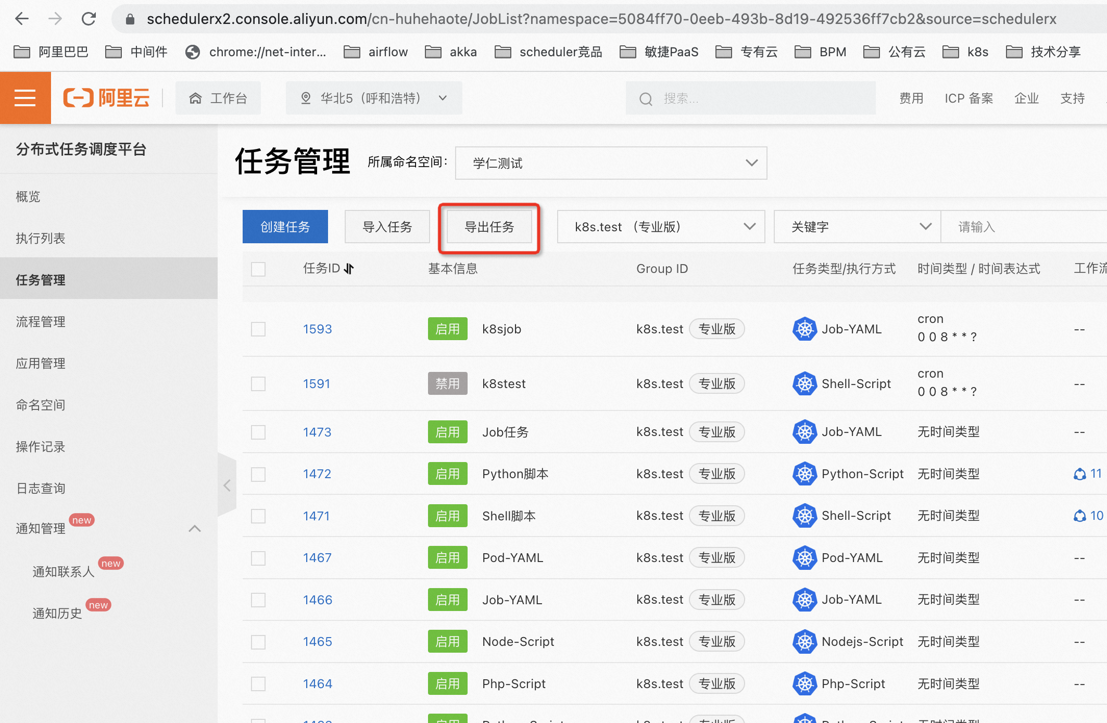Tick the select-all checkbox in table header

[x=258, y=269]
